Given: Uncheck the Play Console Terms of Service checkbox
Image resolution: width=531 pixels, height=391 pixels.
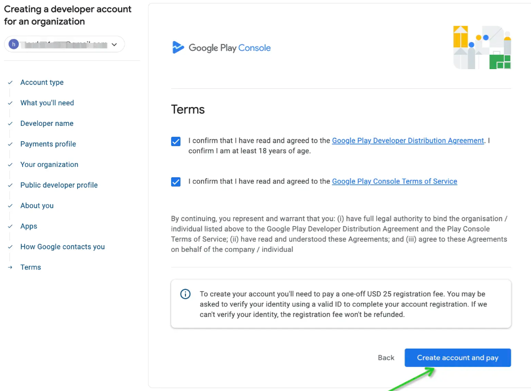Looking at the screenshot, I should click(x=176, y=182).
